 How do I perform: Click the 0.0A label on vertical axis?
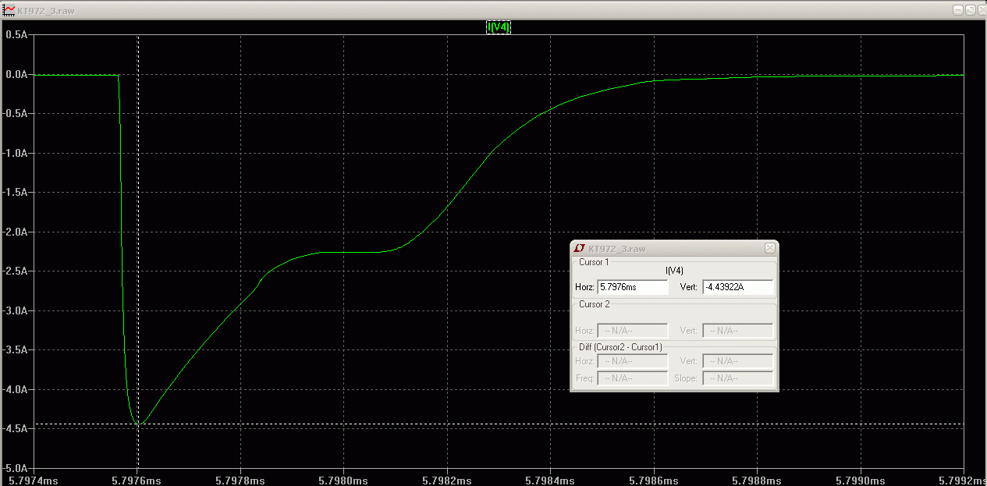click(16, 75)
